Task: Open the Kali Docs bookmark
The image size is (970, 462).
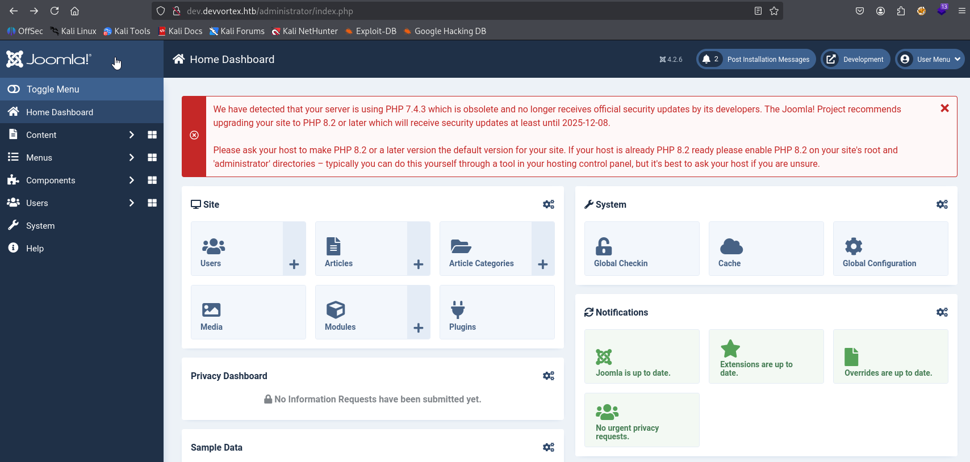Action: tap(180, 31)
